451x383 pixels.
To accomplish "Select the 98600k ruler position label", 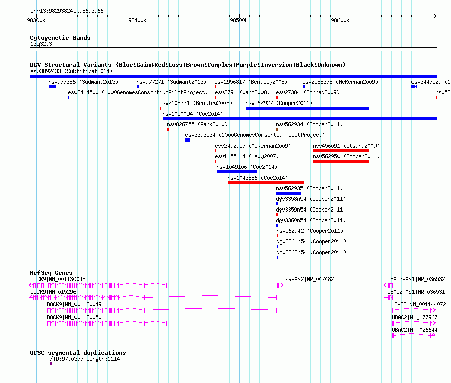I will click(340, 20).
